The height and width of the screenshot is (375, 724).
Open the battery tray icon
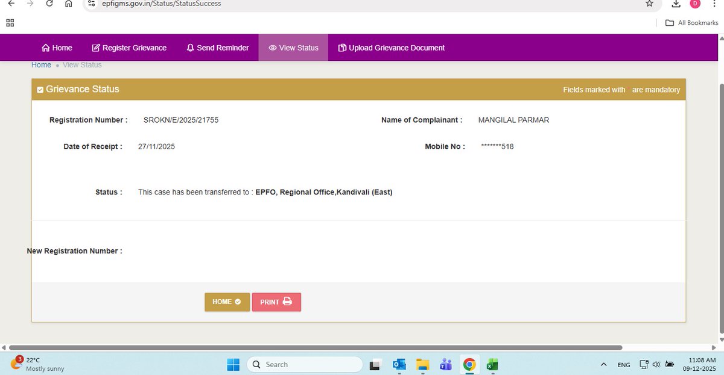click(x=670, y=364)
